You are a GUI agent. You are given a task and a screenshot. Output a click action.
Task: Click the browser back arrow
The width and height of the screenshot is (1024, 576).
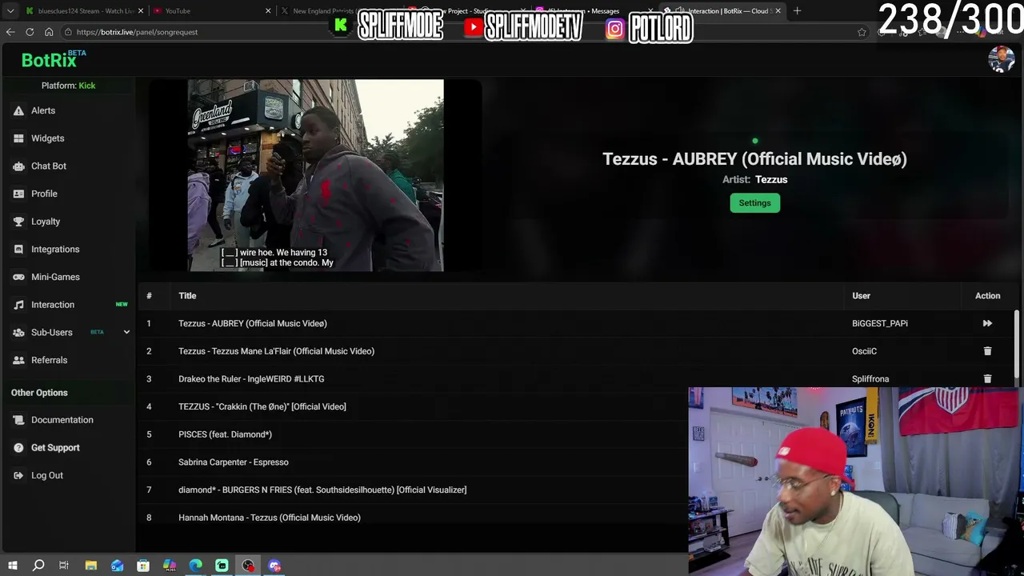coord(10,32)
